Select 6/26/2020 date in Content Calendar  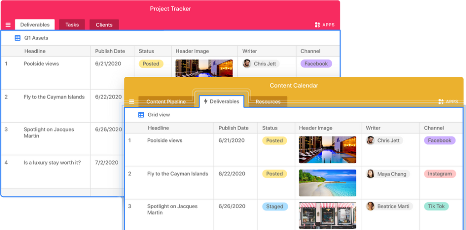(x=232, y=206)
